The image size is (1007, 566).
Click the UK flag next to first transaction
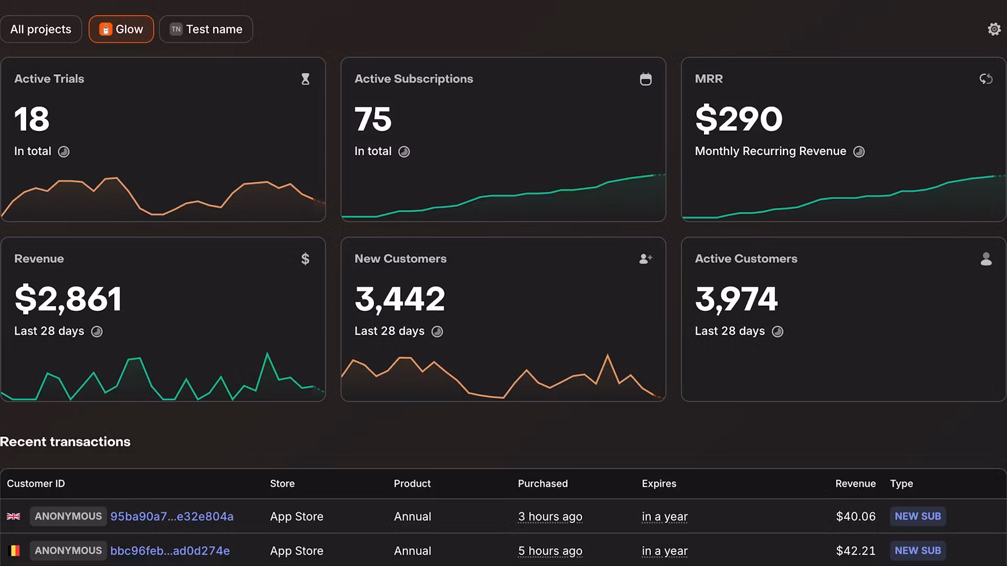coord(14,516)
